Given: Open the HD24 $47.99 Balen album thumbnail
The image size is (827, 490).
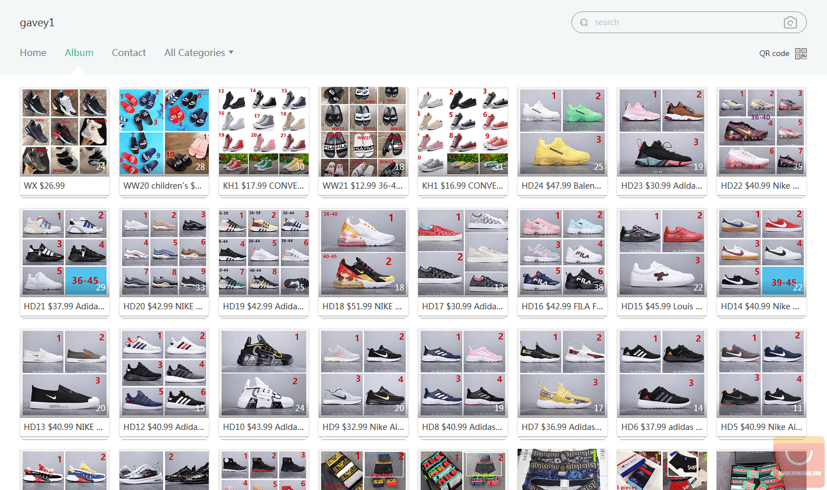Looking at the screenshot, I should pyautogui.click(x=562, y=132).
